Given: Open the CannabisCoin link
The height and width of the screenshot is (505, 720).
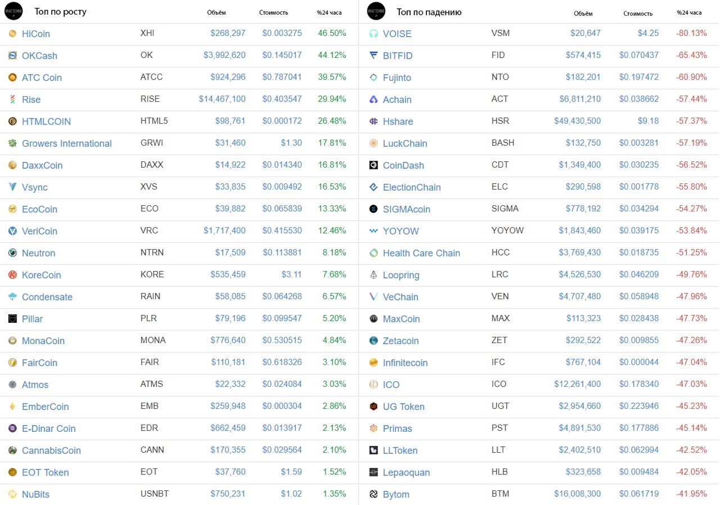Looking at the screenshot, I should [x=51, y=450].
